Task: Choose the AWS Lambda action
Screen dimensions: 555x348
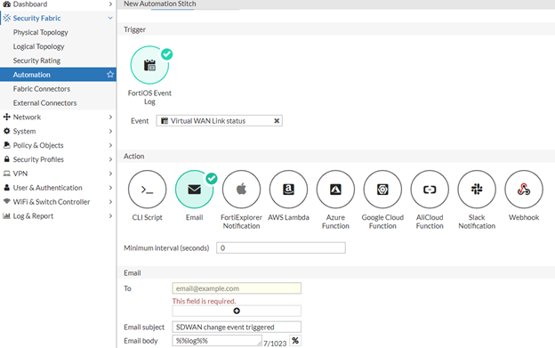Action: pyautogui.click(x=288, y=190)
